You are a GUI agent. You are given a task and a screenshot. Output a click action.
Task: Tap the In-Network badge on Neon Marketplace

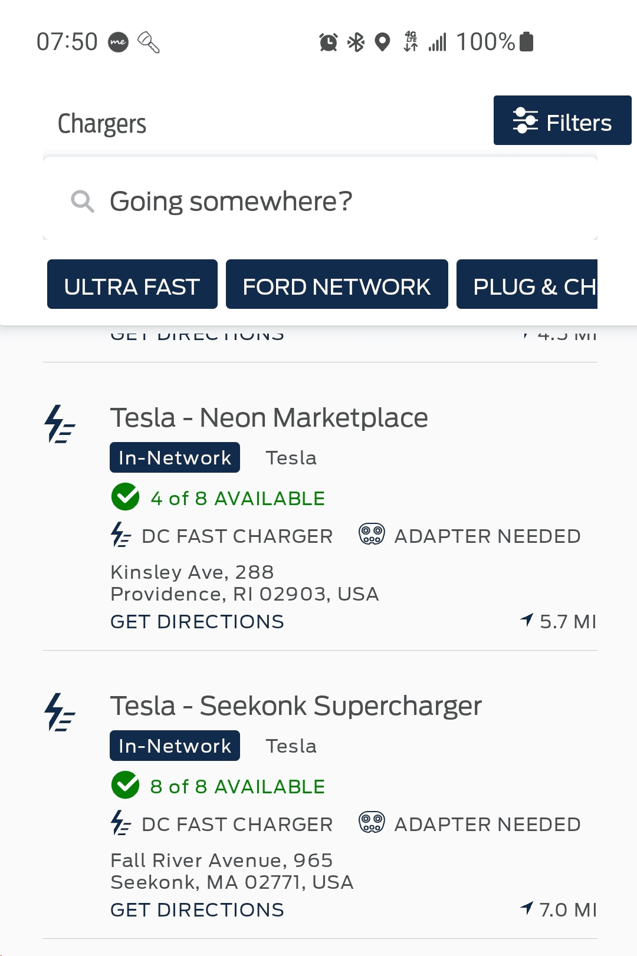(x=175, y=457)
